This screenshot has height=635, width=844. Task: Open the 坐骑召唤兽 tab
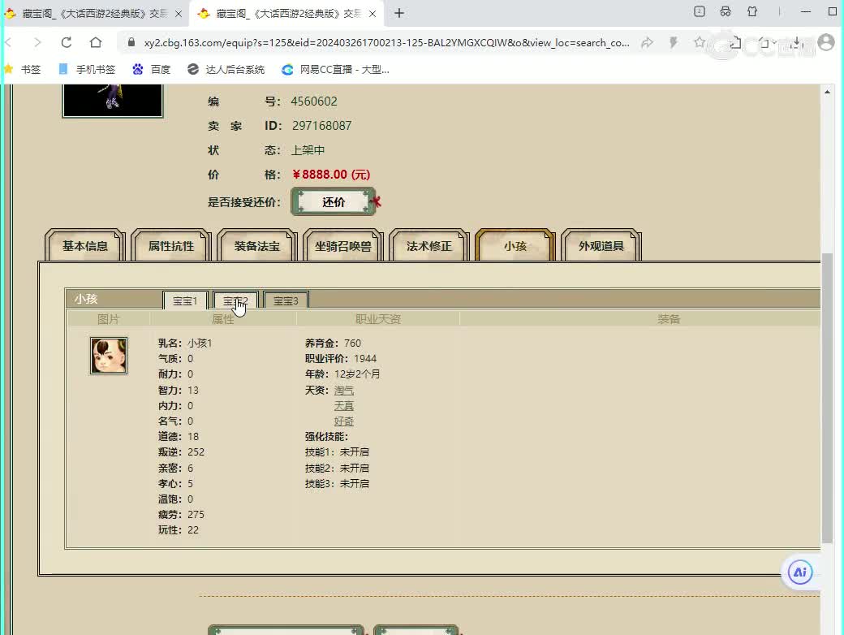pos(343,245)
